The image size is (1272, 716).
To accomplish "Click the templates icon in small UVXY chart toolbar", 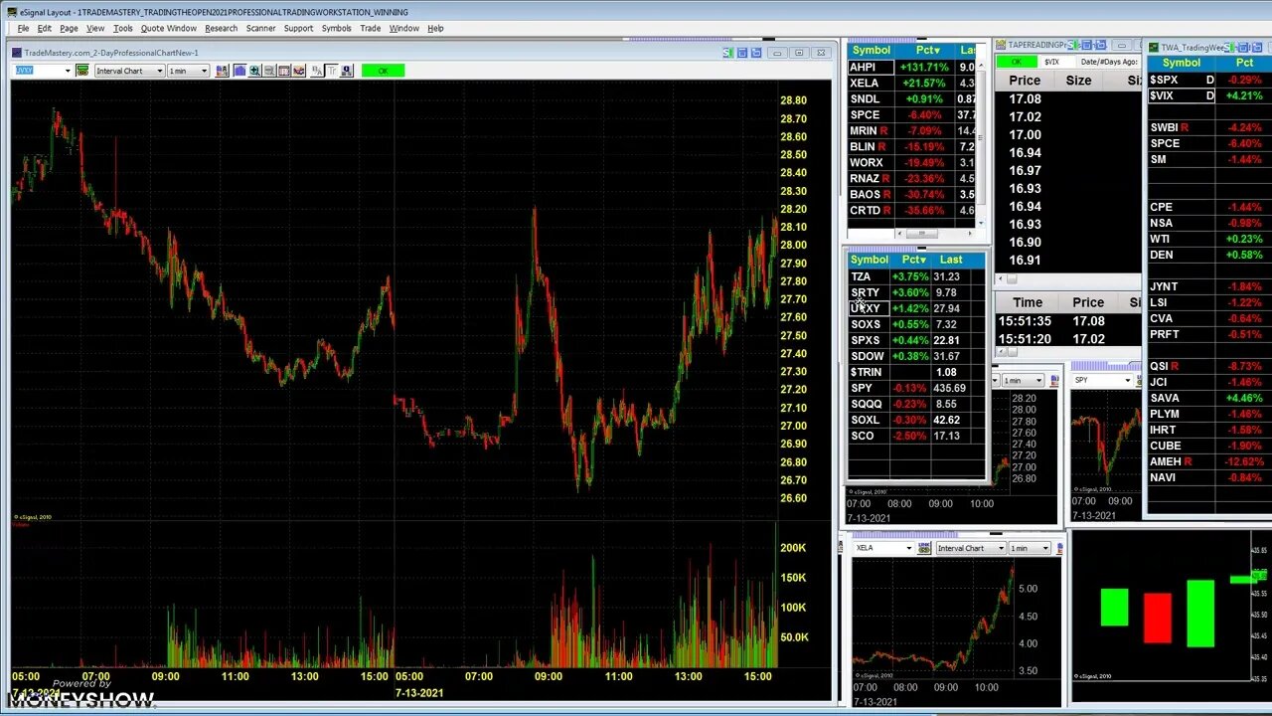I will 1054,380.
